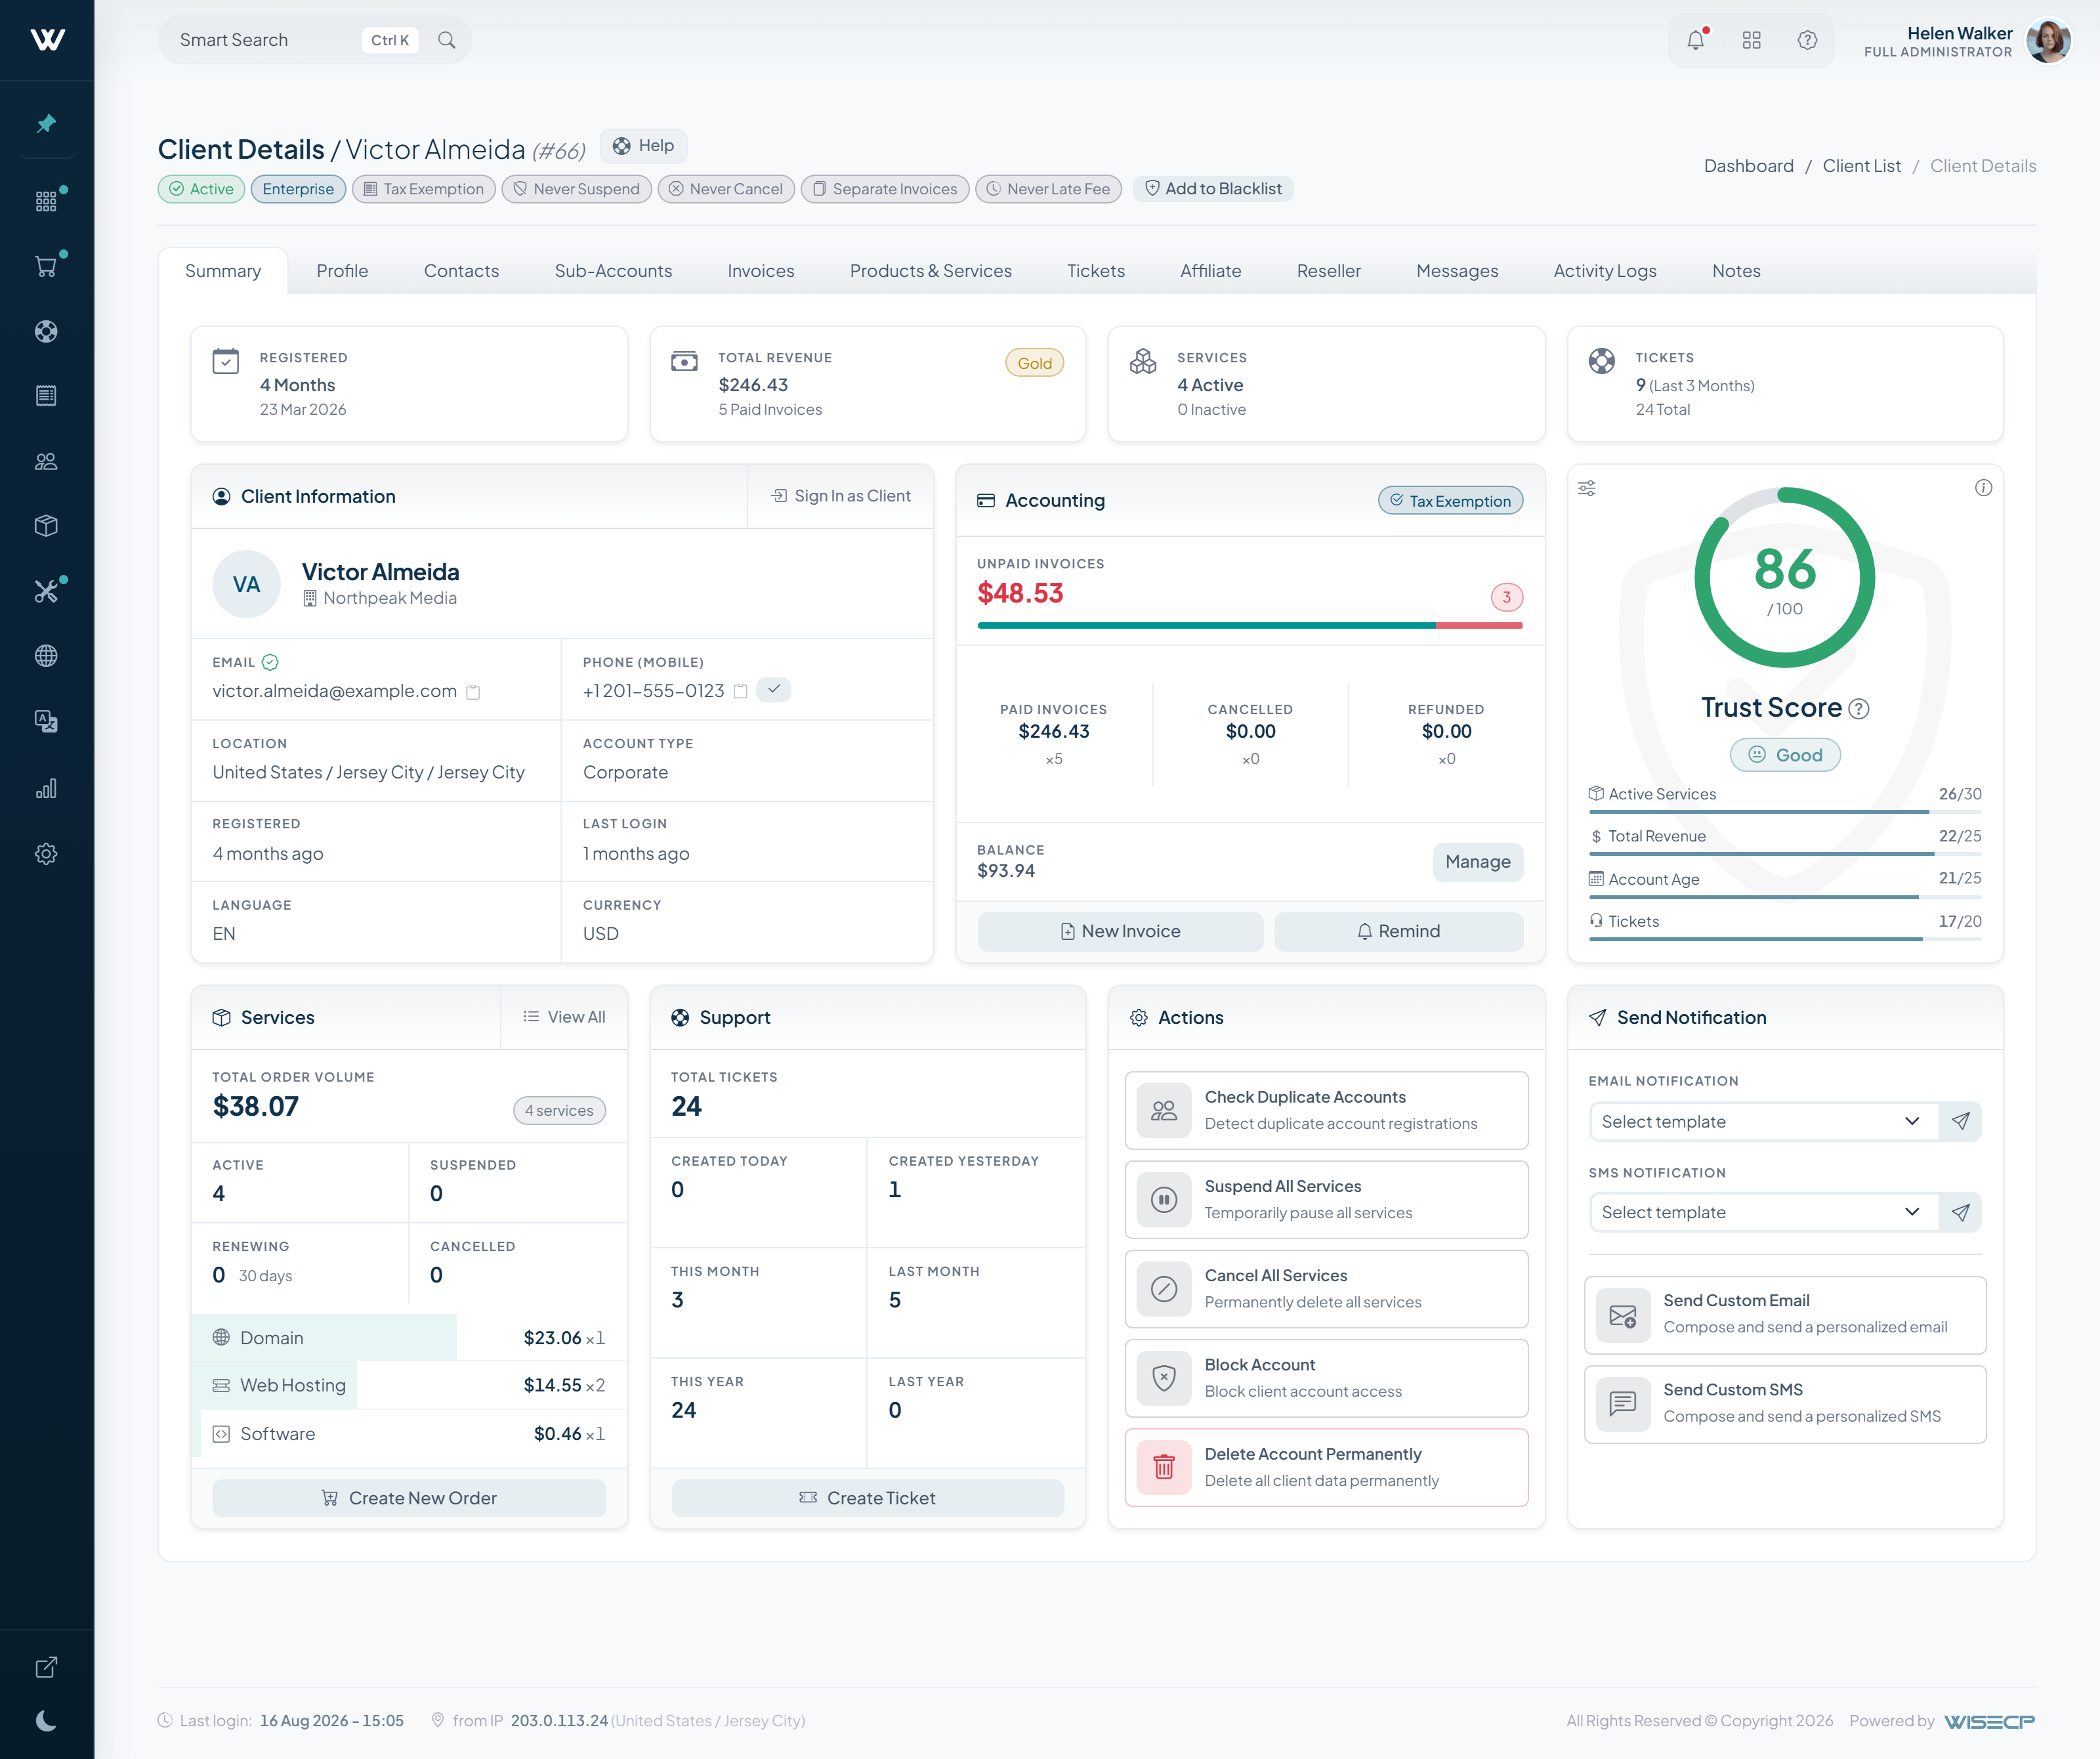Click the Remind button
Viewport: 2100px width, 1759px height.
tap(1398, 932)
